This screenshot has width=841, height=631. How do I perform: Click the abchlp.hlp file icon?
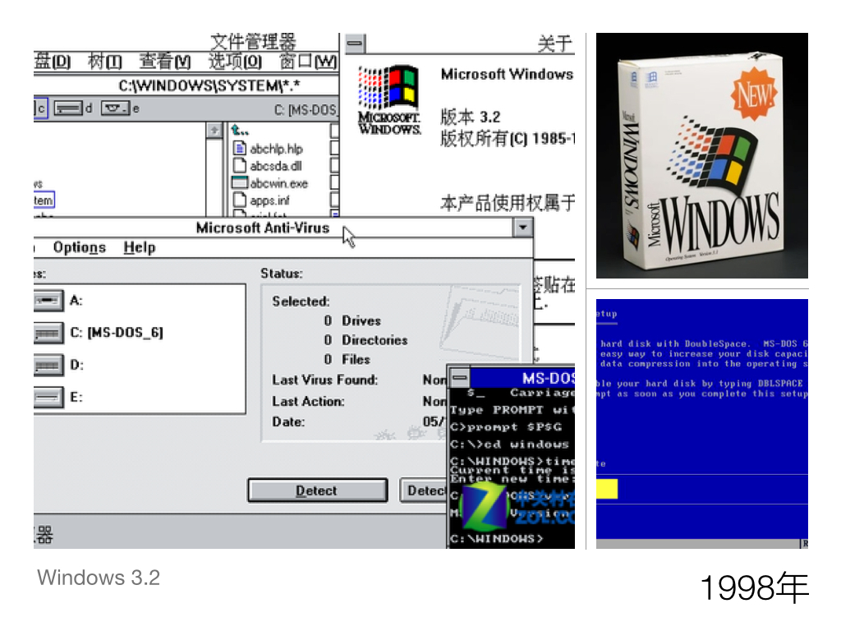[x=240, y=149]
